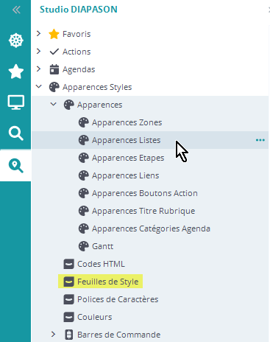Viewport: 270px width, 342px height.
Task: Click the palette icon beside Gantt
Action: click(83, 246)
